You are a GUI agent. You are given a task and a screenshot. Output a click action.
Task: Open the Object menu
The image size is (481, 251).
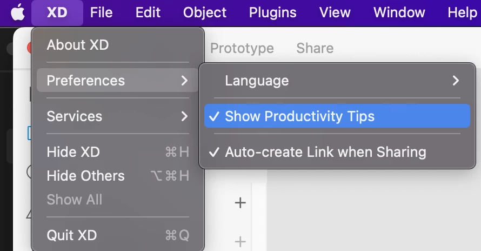tap(205, 13)
